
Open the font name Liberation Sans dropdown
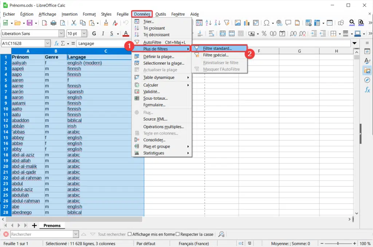[61, 33]
